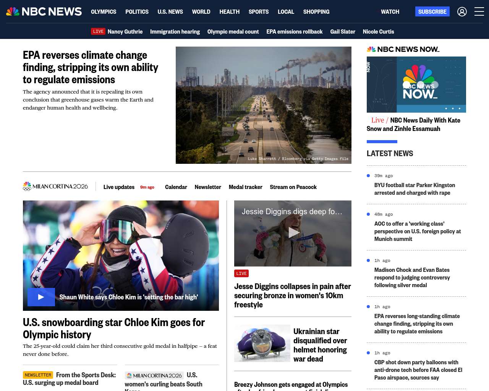Click the 25-year-old gold medal summary text
Screen dimensions: 489x391
(x=120, y=350)
